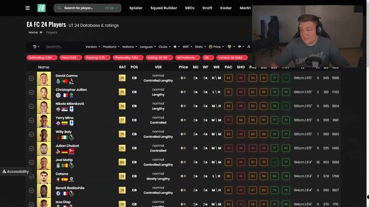
Task: Toggle the selector for Christopher Jullien
Action: click(x=31, y=92)
